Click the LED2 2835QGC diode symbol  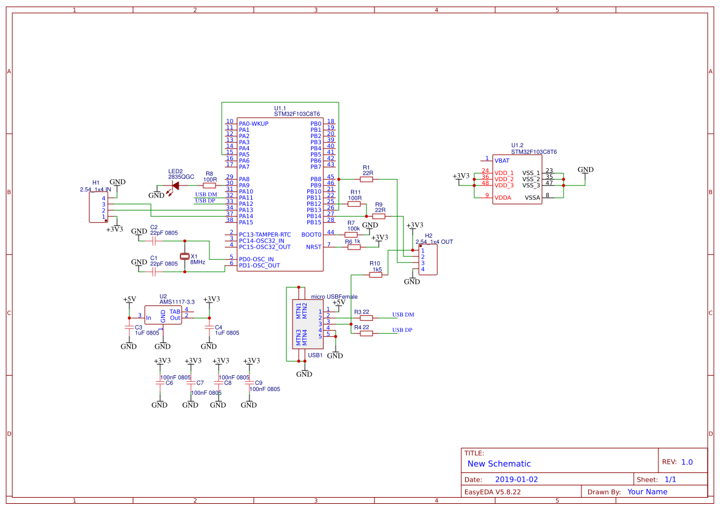(x=175, y=186)
